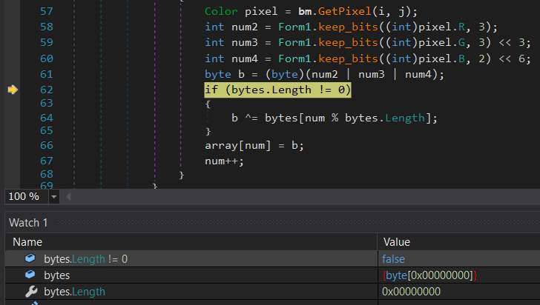Click the blue cube icon beside bytes.Length != 0
540x305 pixels.
(x=30, y=258)
